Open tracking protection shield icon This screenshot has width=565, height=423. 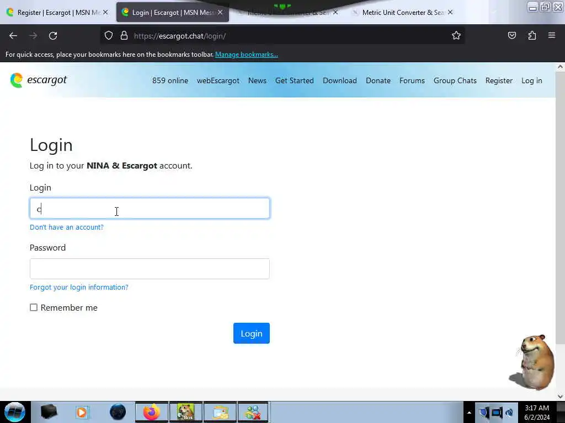(109, 36)
